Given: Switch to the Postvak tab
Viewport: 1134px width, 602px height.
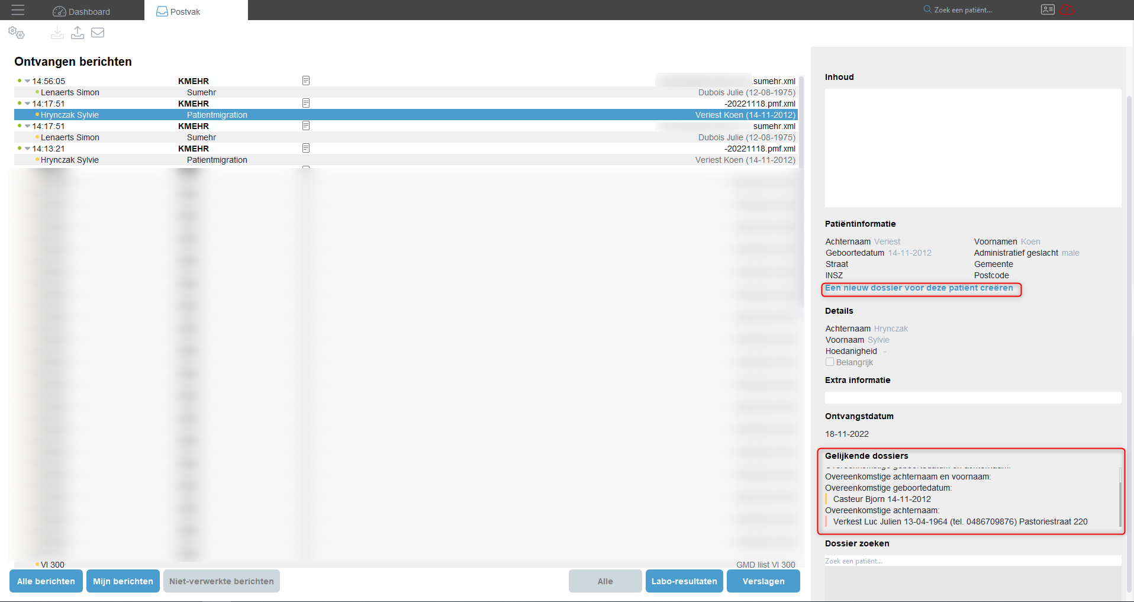Looking at the screenshot, I should (x=196, y=11).
